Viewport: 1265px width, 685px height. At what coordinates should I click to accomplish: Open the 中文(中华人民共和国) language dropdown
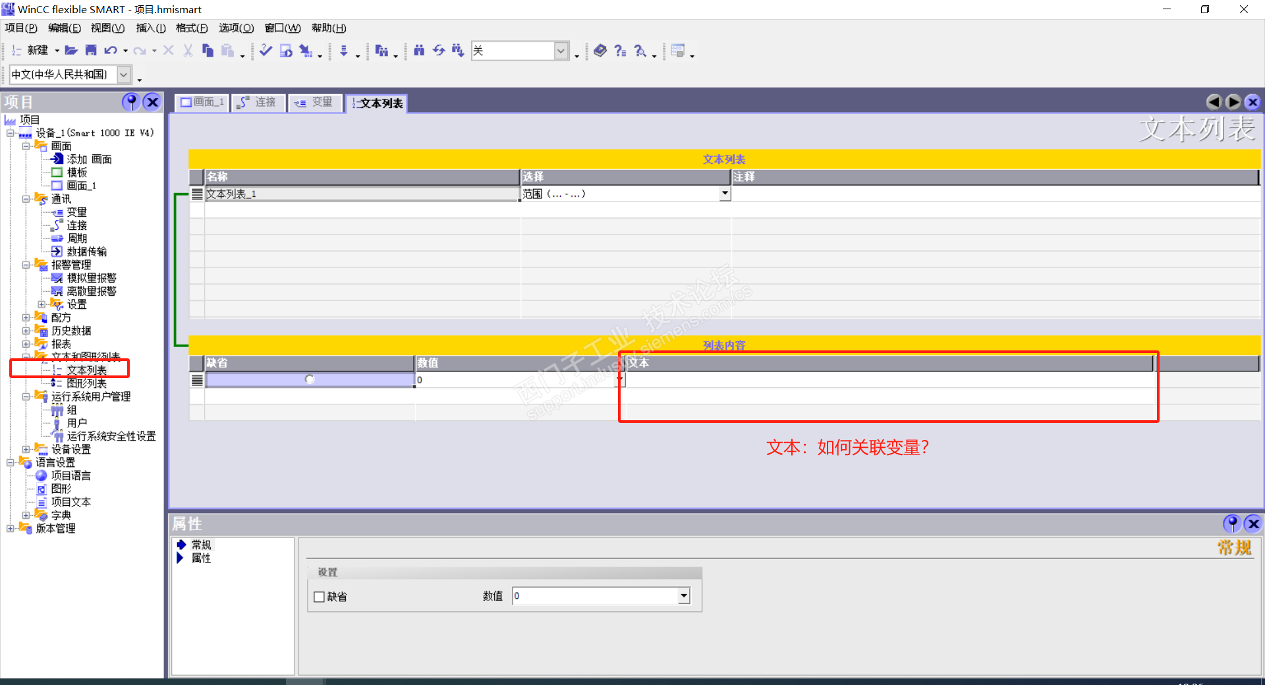125,74
